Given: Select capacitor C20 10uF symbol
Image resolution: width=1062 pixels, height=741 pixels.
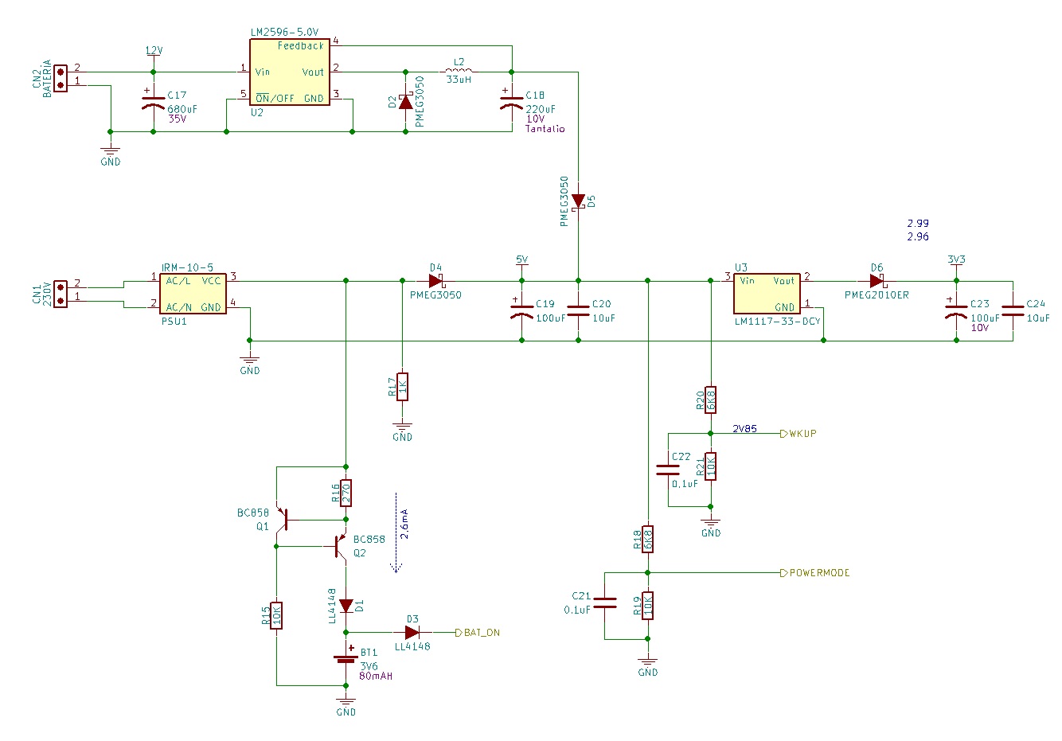Looking at the screenshot, I should [x=579, y=310].
